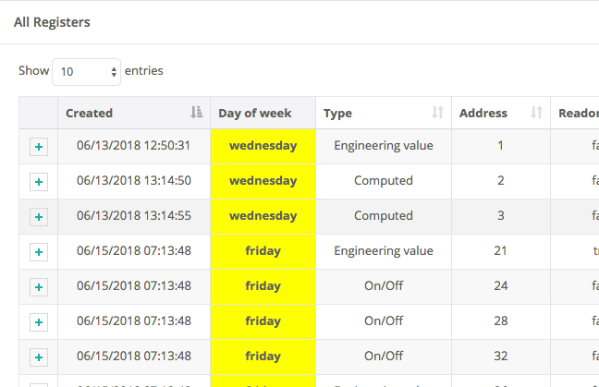The image size is (599, 387).
Task: Click the friday cell in address 21 row
Action: click(263, 252)
